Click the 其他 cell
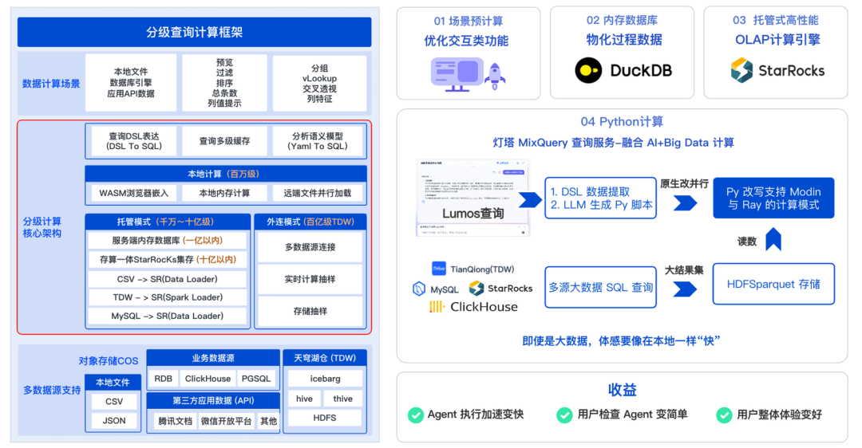 tap(268, 421)
